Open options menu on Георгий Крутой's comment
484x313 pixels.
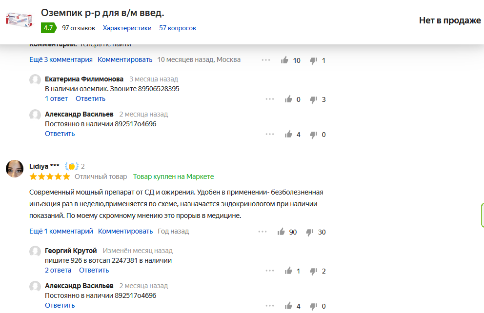(x=270, y=271)
